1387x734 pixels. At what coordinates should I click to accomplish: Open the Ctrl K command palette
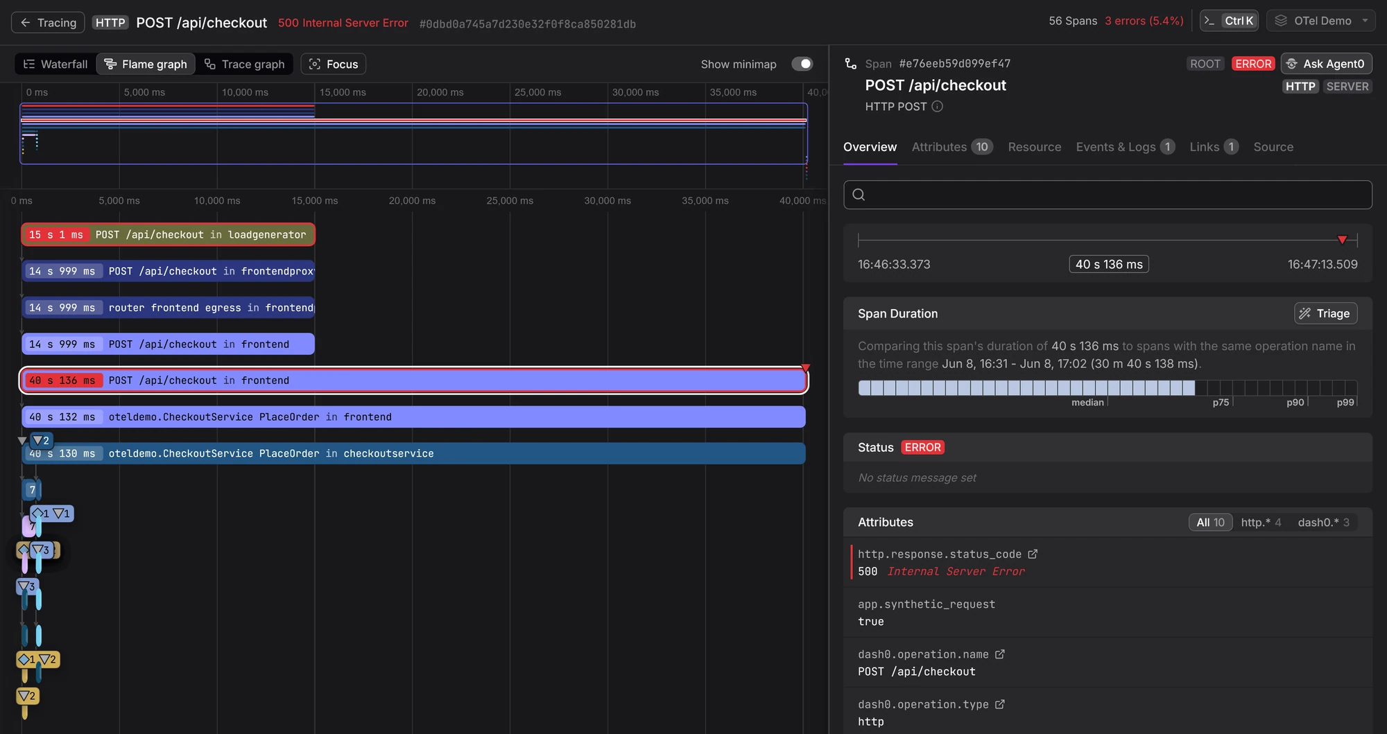pyautogui.click(x=1229, y=21)
